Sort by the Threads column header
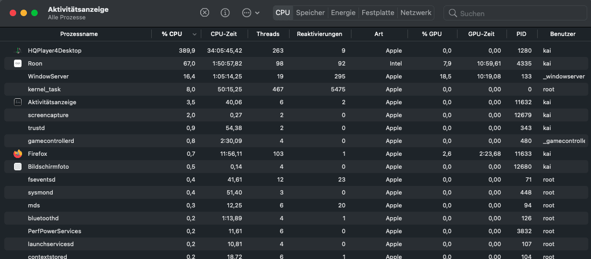591x259 pixels. [x=268, y=34]
